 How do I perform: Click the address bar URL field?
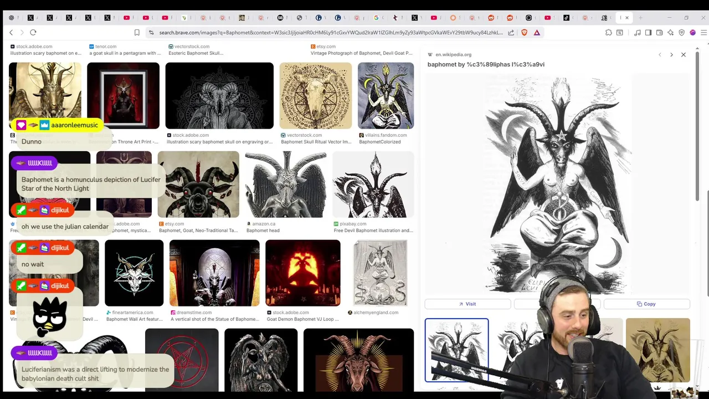(x=331, y=33)
